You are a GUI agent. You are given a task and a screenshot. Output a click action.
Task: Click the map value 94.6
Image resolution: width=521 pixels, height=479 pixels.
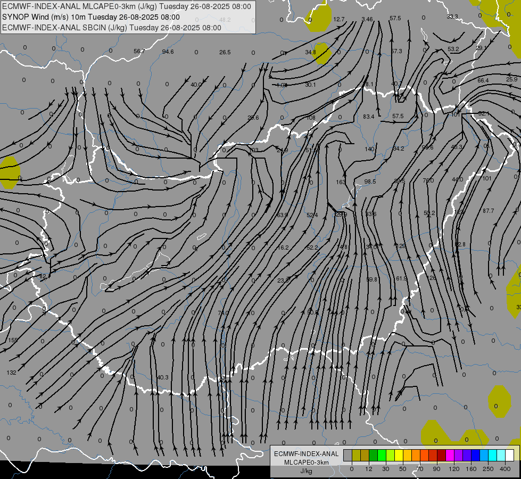[x=168, y=52]
